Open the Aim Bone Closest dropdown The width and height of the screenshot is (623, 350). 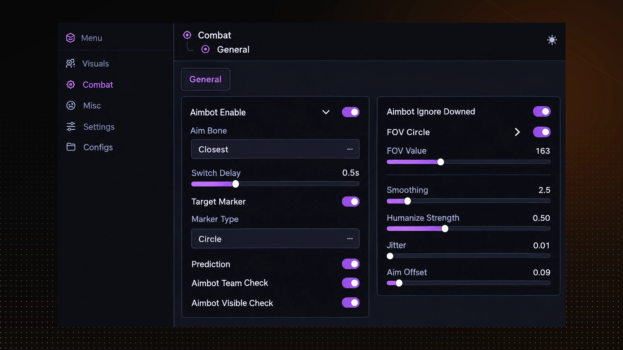click(x=275, y=149)
